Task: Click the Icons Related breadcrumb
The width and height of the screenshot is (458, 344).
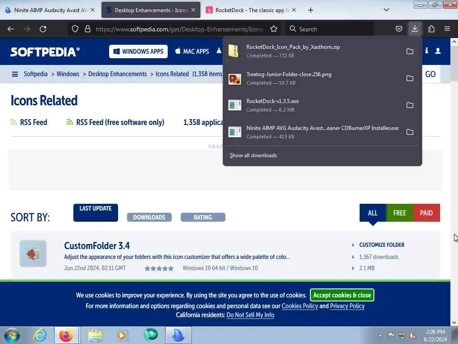Action: 172,74
